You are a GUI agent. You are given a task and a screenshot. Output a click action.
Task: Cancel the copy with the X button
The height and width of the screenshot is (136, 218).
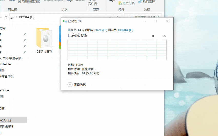(x=164, y=36)
